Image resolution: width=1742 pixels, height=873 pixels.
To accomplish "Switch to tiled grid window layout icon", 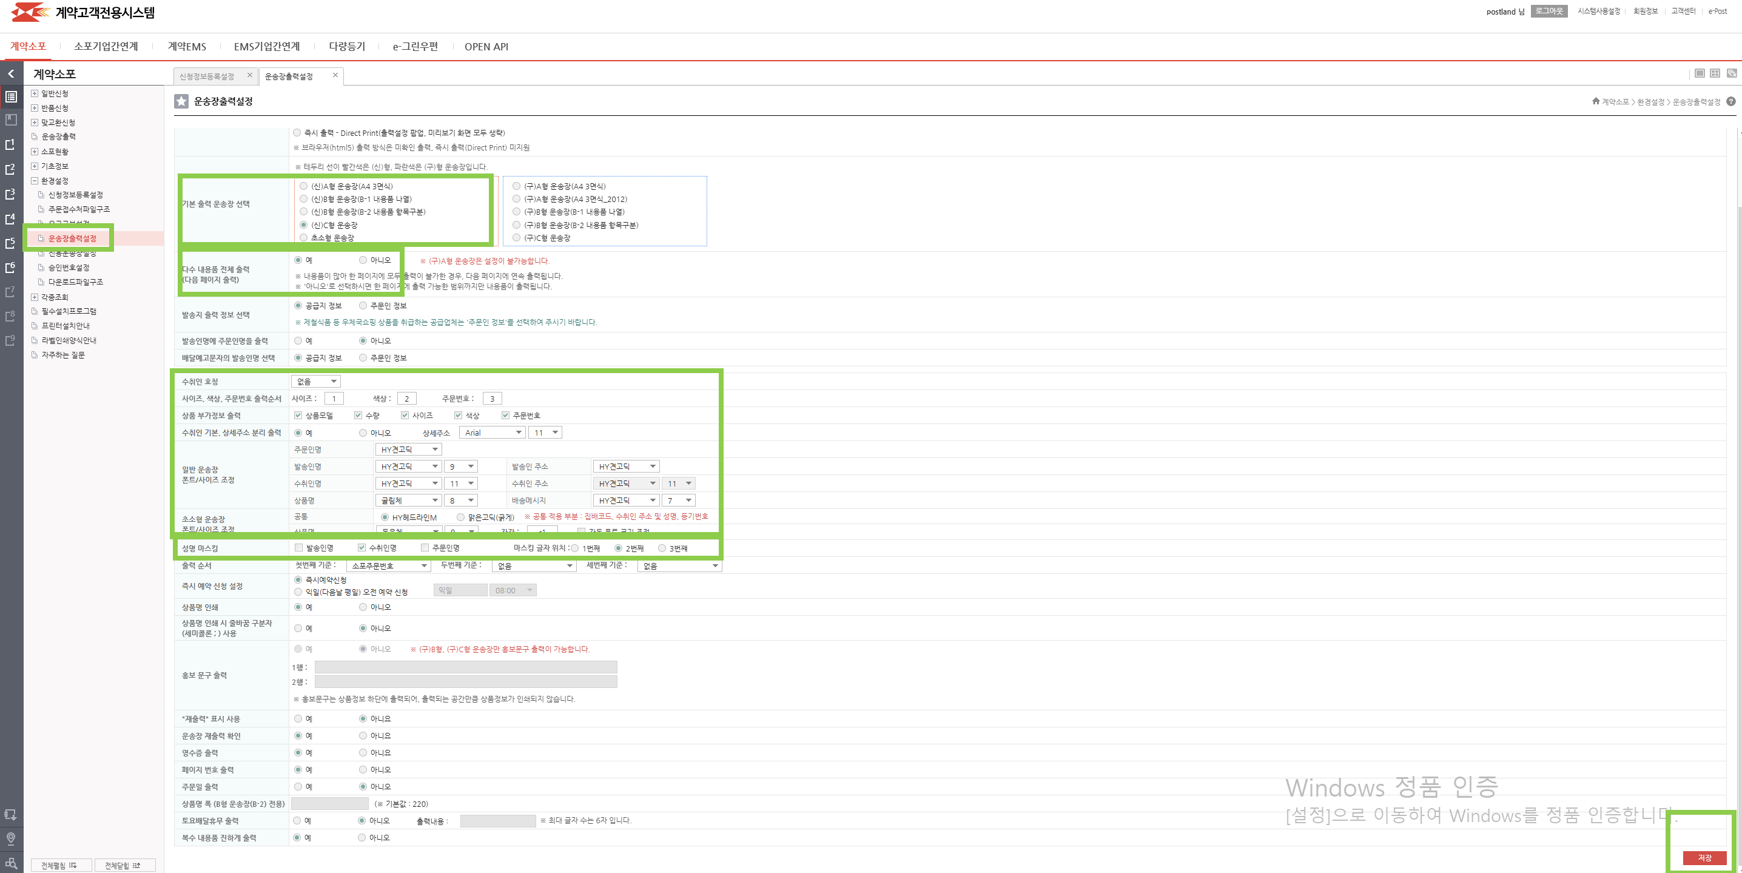I will (x=1715, y=73).
